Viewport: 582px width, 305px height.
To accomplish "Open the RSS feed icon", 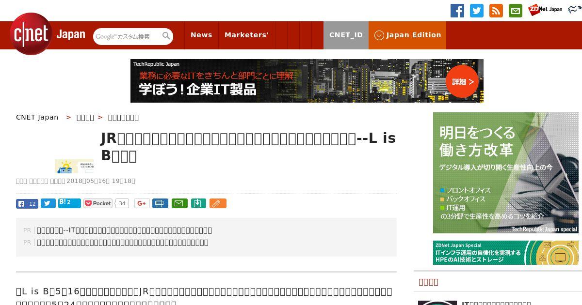I will [496, 11].
